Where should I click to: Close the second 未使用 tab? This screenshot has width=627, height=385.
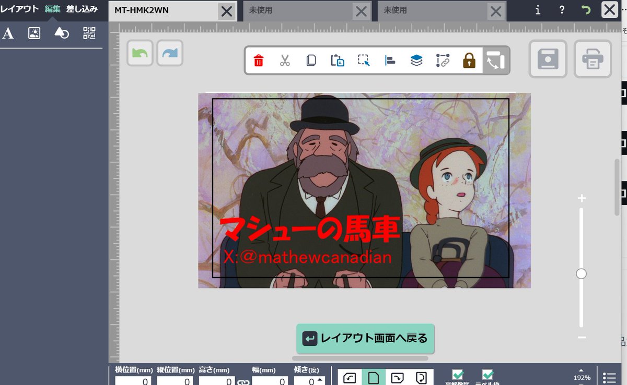[x=496, y=11]
